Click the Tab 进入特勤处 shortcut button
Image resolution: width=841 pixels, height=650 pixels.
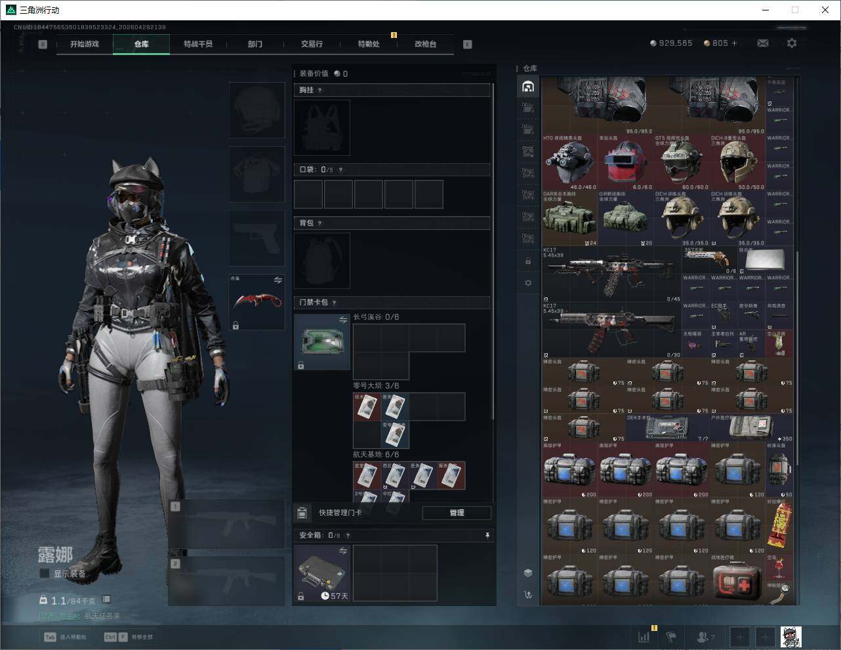point(66,637)
